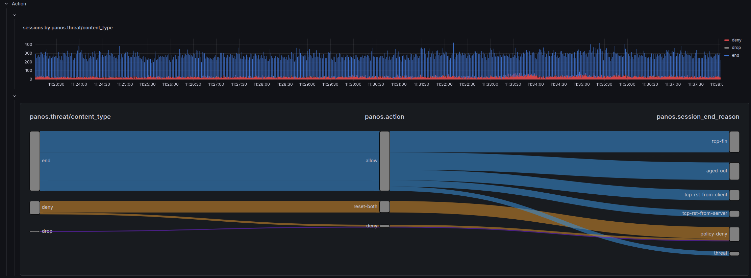This screenshot has height=278, width=751.
Task: Click the threat end reason node
Action: pyautogui.click(x=734, y=253)
